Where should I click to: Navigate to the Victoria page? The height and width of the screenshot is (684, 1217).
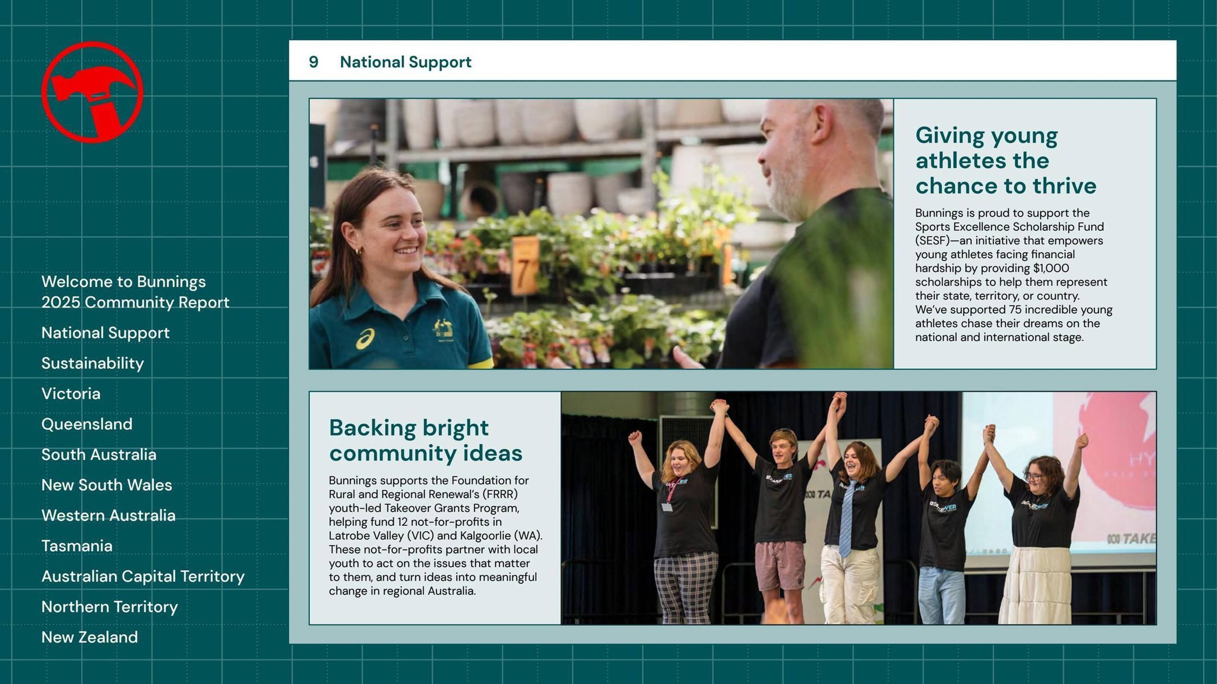[x=70, y=394]
